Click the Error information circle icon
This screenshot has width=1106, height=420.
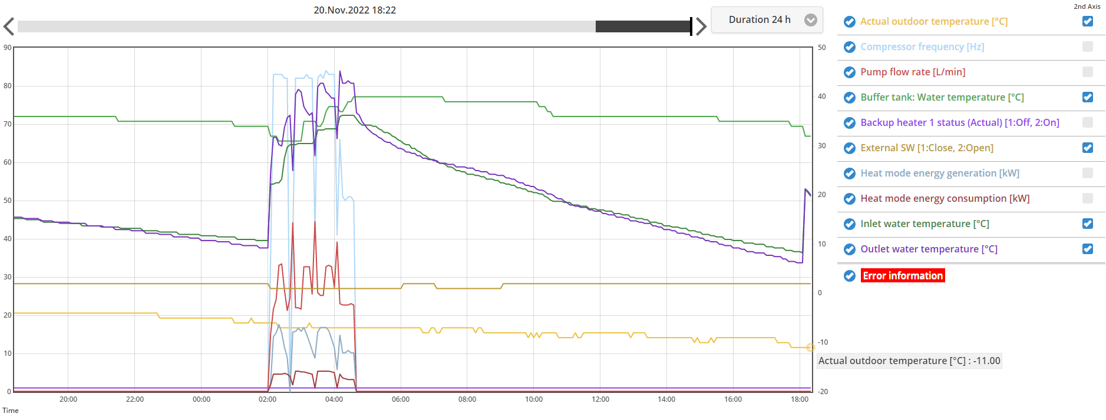(849, 276)
